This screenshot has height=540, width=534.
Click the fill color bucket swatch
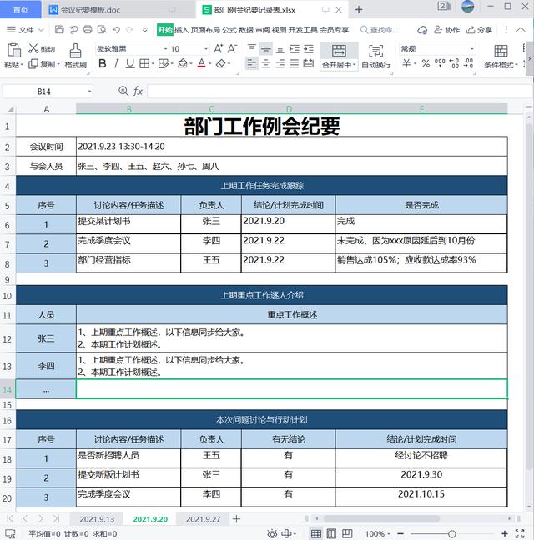pyautogui.click(x=183, y=63)
